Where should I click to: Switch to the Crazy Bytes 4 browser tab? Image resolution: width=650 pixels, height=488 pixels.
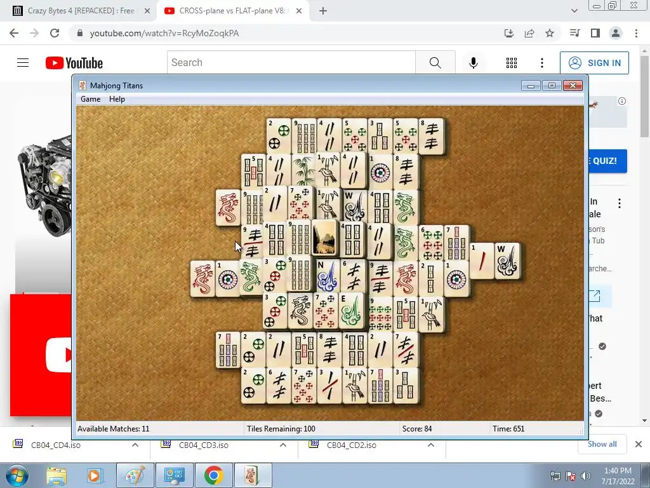click(x=81, y=11)
